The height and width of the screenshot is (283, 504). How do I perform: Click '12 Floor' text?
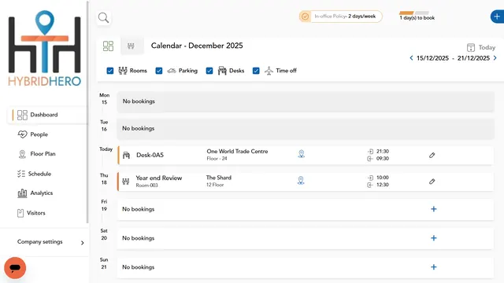[x=215, y=185]
